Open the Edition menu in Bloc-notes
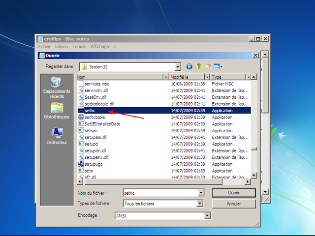The image size is (315, 236). (x=62, y=47)
